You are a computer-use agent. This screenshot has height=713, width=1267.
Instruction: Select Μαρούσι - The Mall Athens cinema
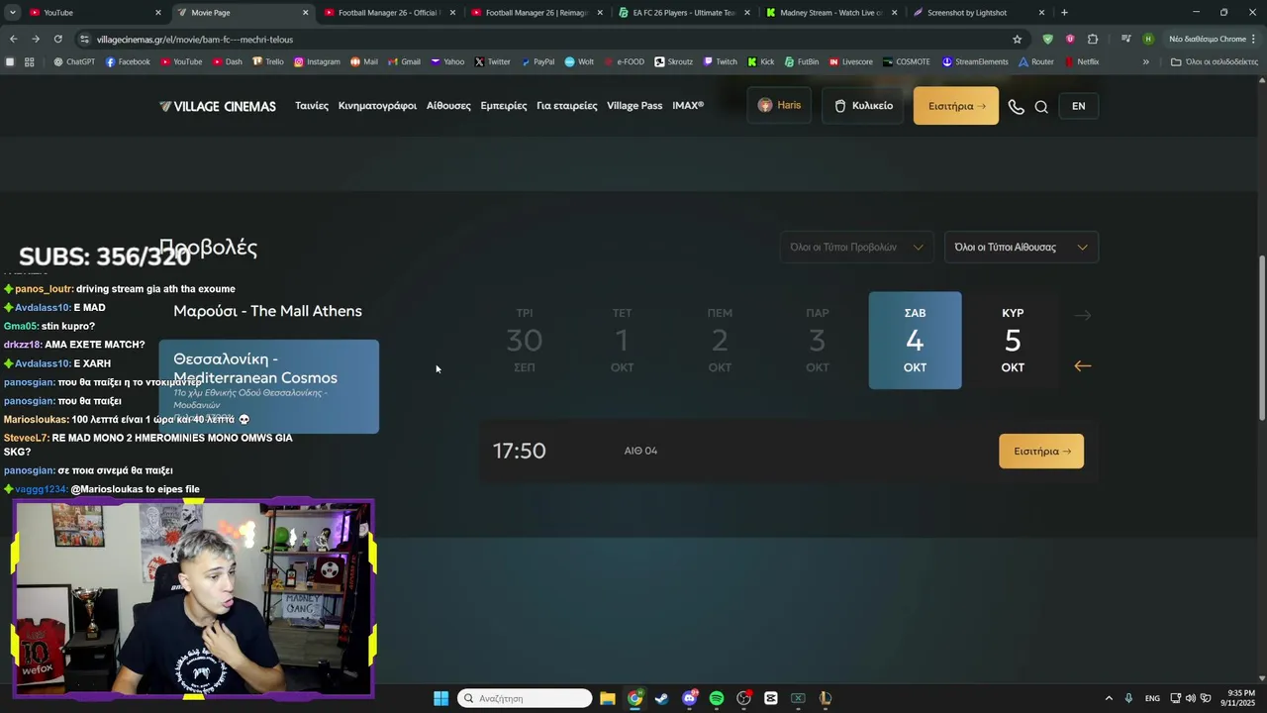(x=268, y=311)
